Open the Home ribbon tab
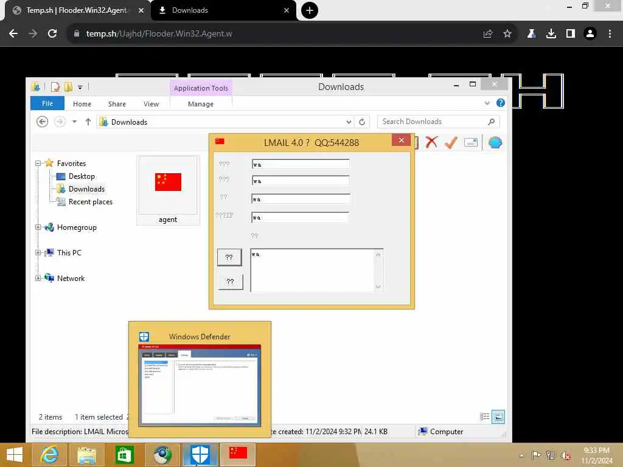This screenshot has height=467, width=623. 82,103
